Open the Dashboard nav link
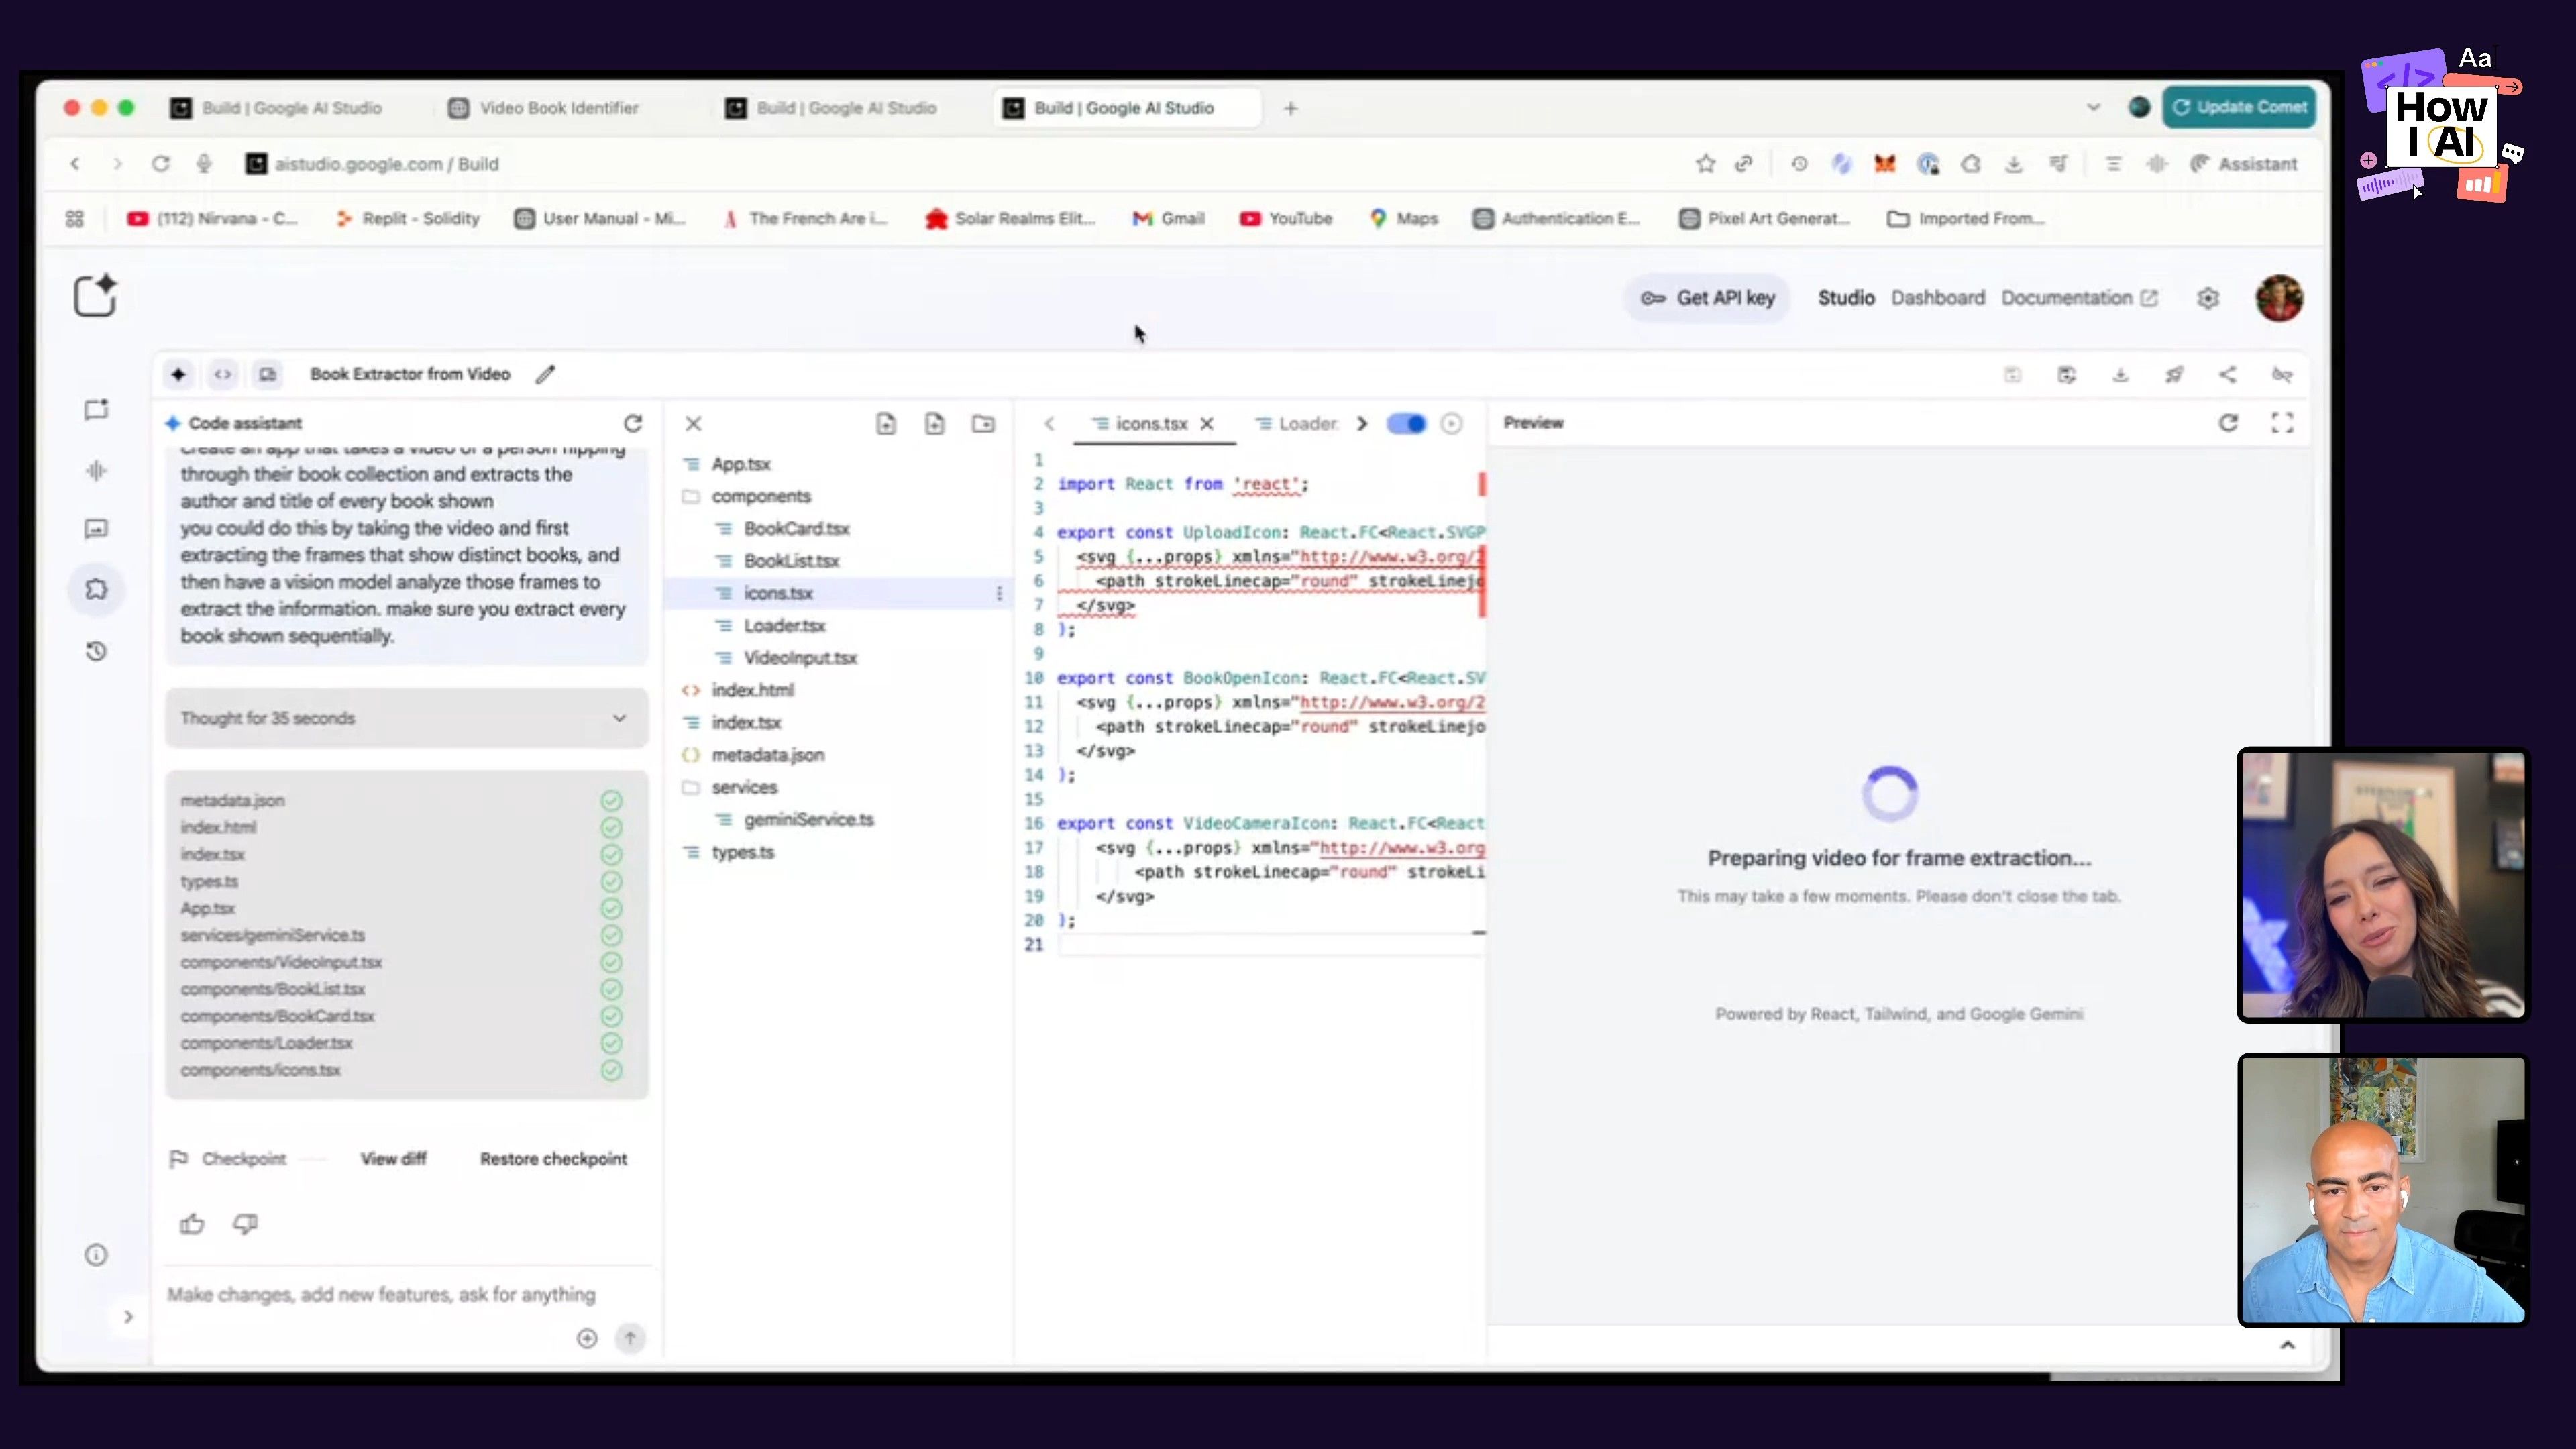Image resolution: width=2576 pixels, height=1449 pixels. pos(1938,298)
